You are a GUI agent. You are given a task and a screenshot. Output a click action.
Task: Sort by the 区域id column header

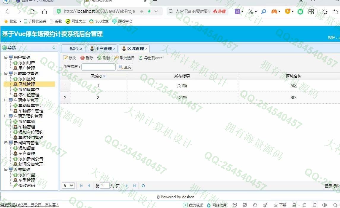[x=98, y=76]
